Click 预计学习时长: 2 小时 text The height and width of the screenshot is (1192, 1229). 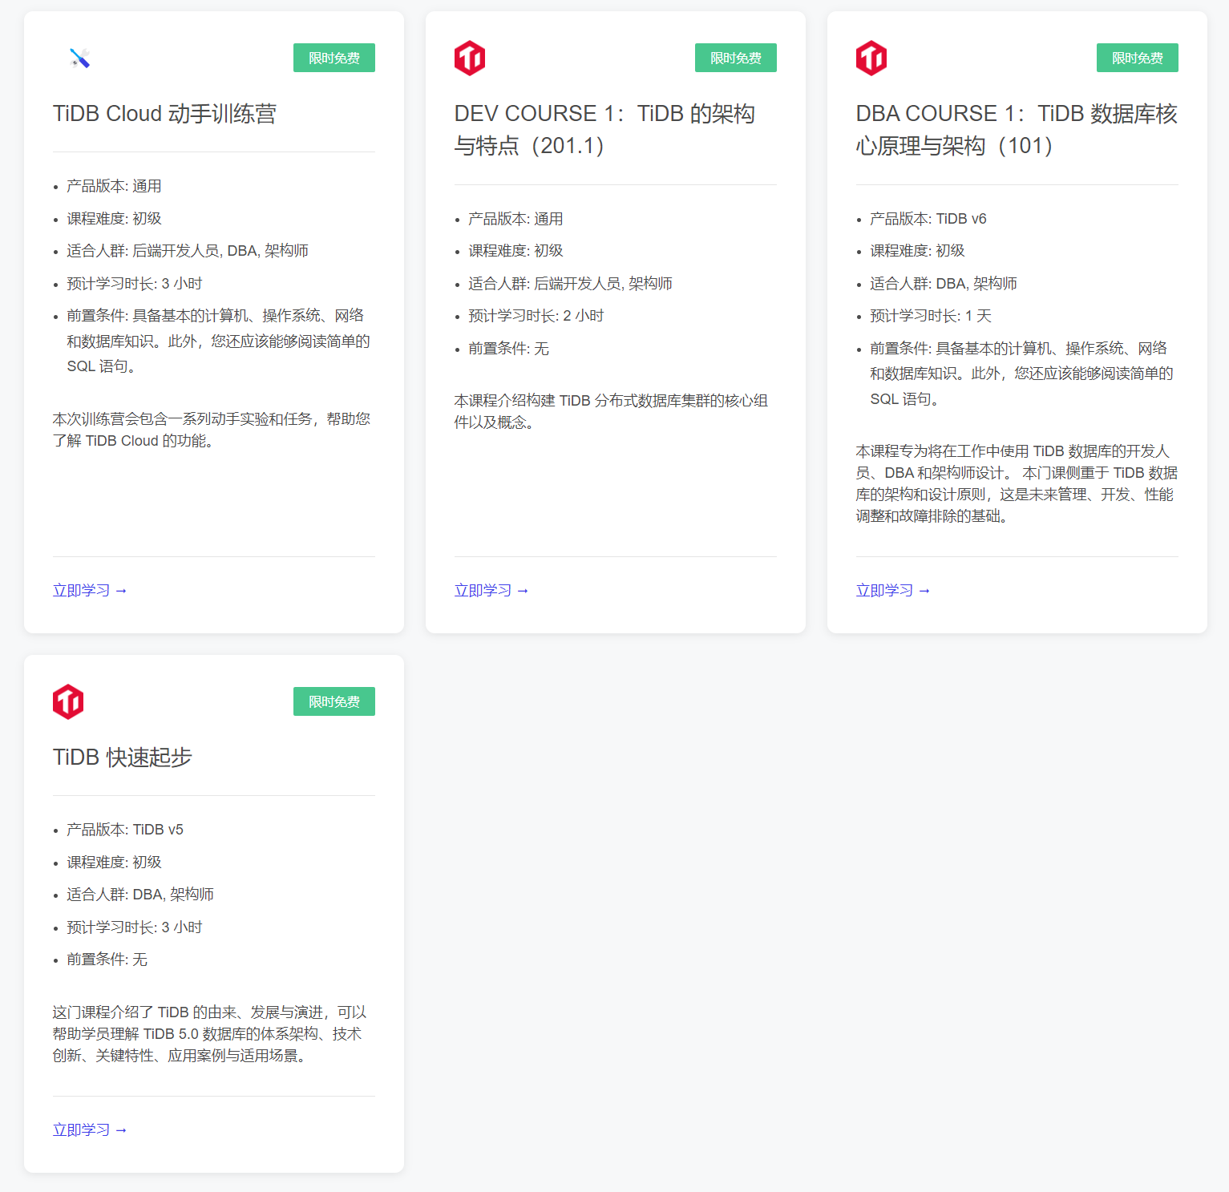[x=536, y=316]
